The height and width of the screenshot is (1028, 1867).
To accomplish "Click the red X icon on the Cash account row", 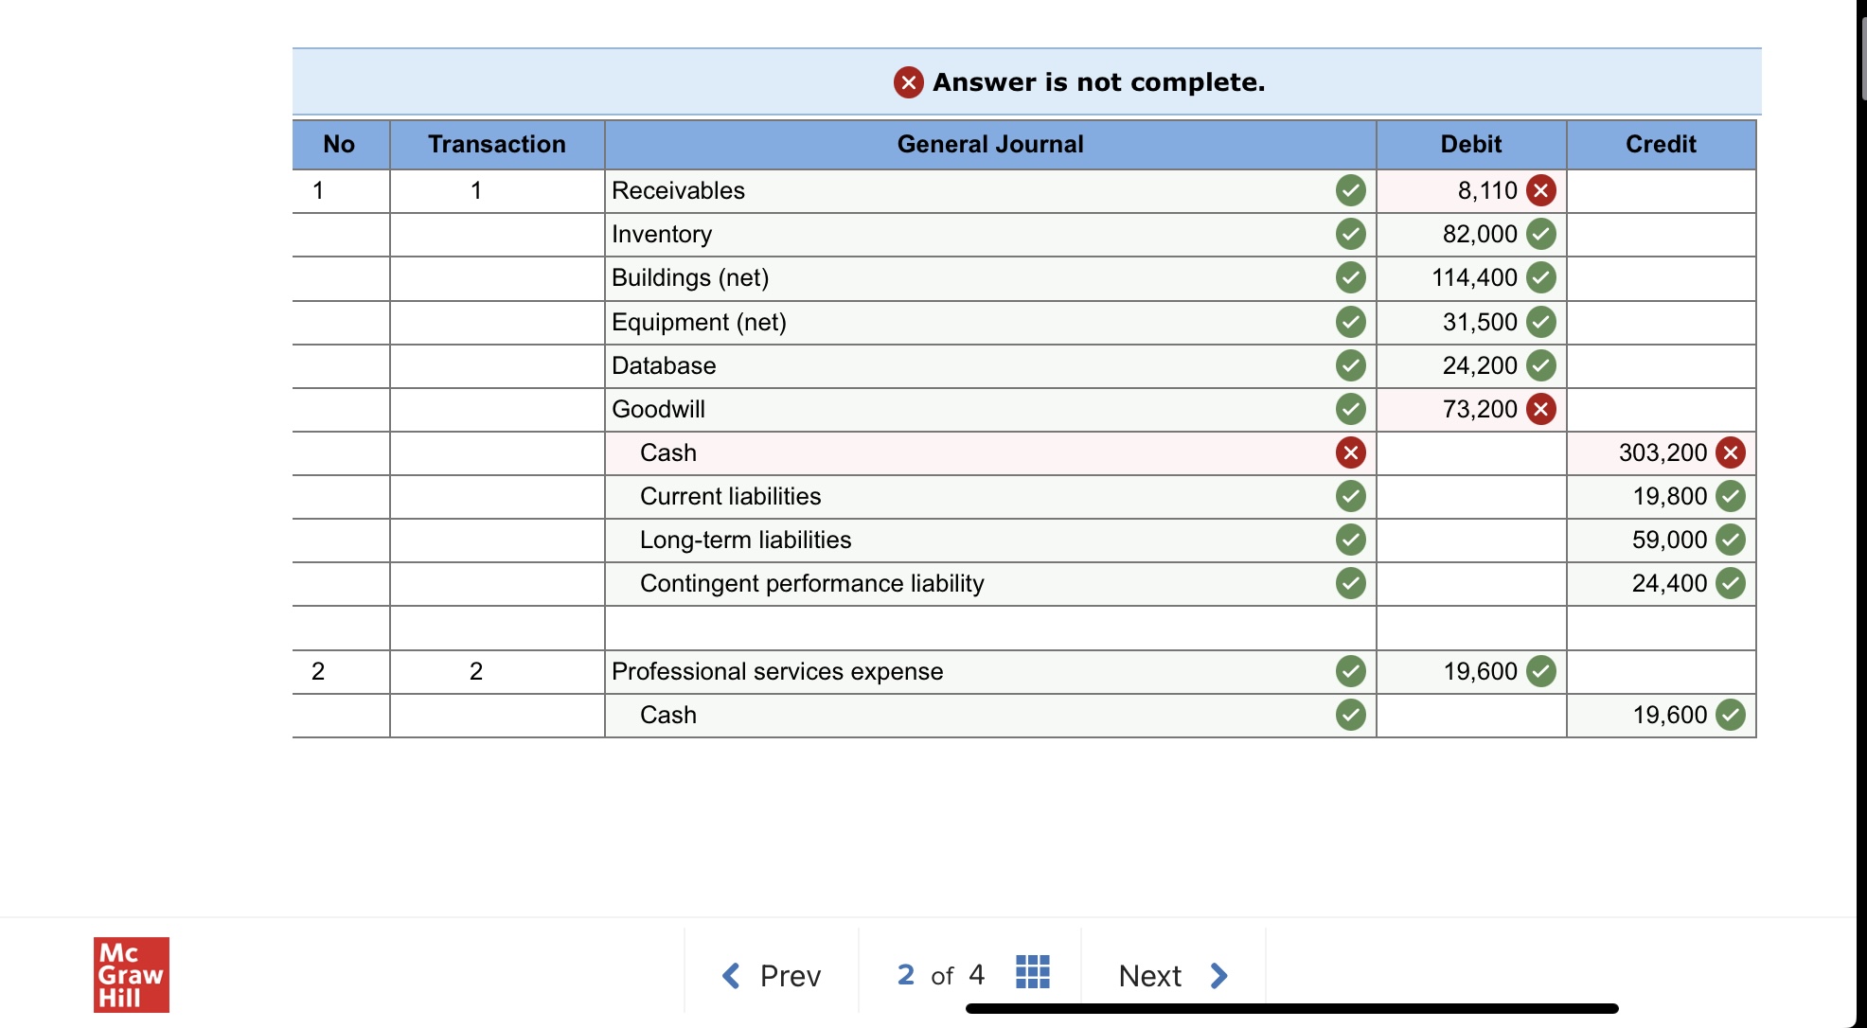I will pyautogui.click(x=1350, y=453).
